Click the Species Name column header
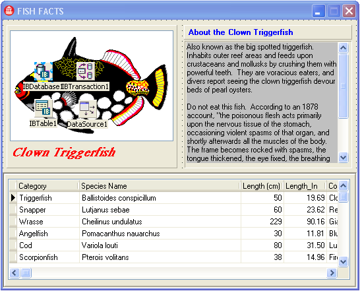The width and height of the screenshot is (360, 291). tap(160, 186)
